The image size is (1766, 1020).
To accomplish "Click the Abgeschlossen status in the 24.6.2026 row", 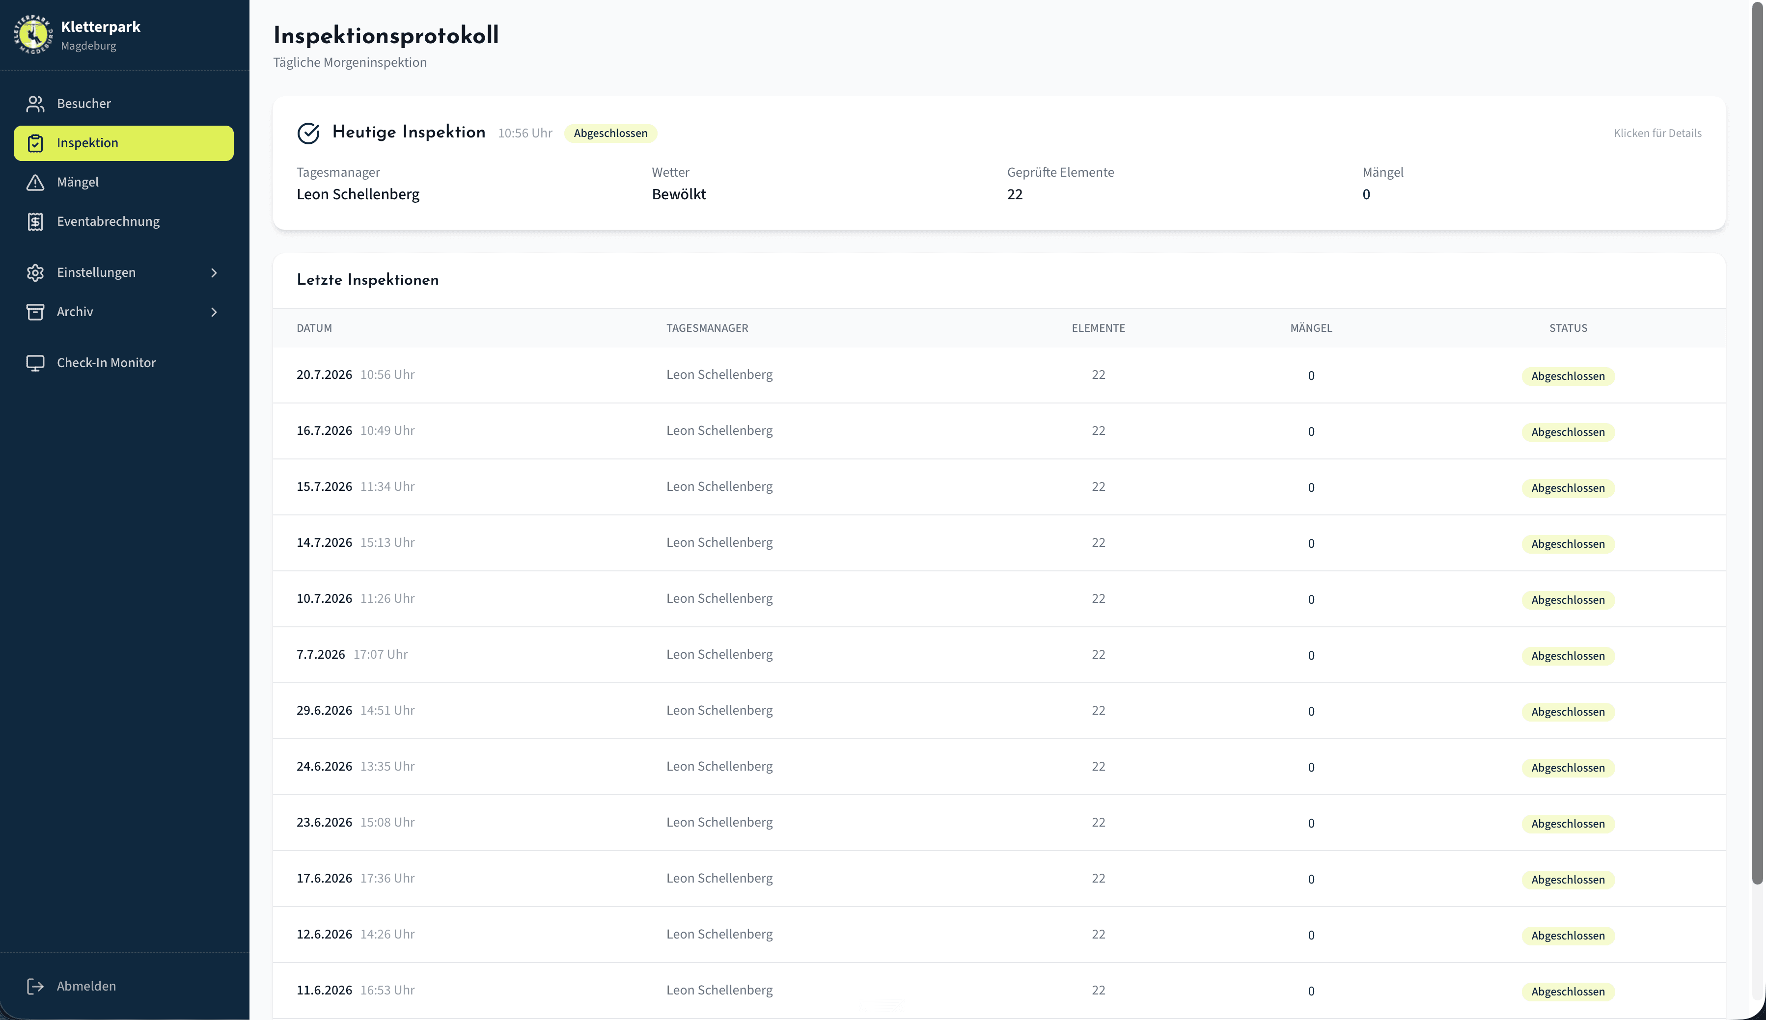I will pos(1568,768).
